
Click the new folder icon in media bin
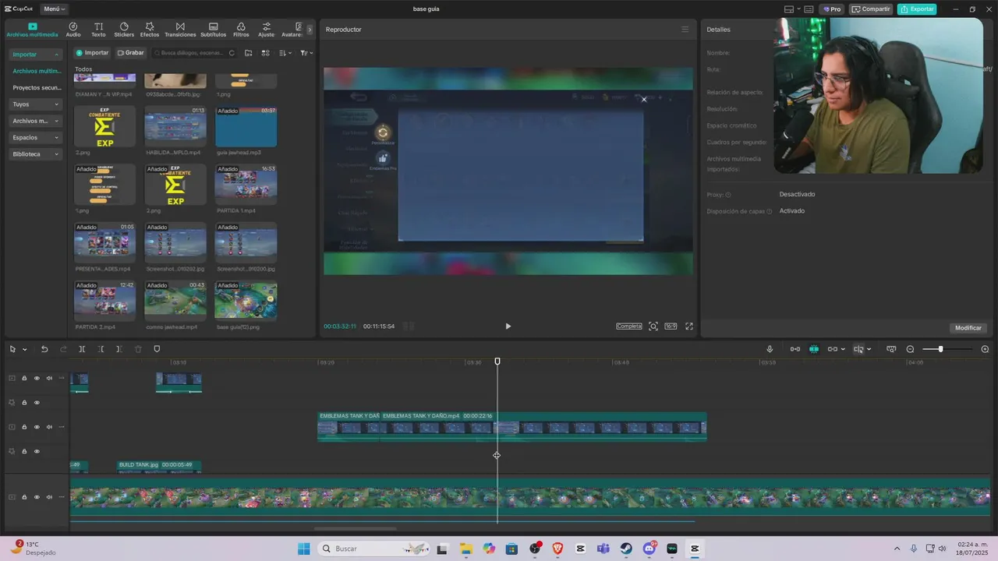tap(248, 53)
